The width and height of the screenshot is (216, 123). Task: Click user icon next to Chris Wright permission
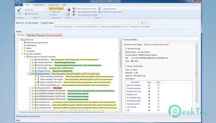pos(35,68)
